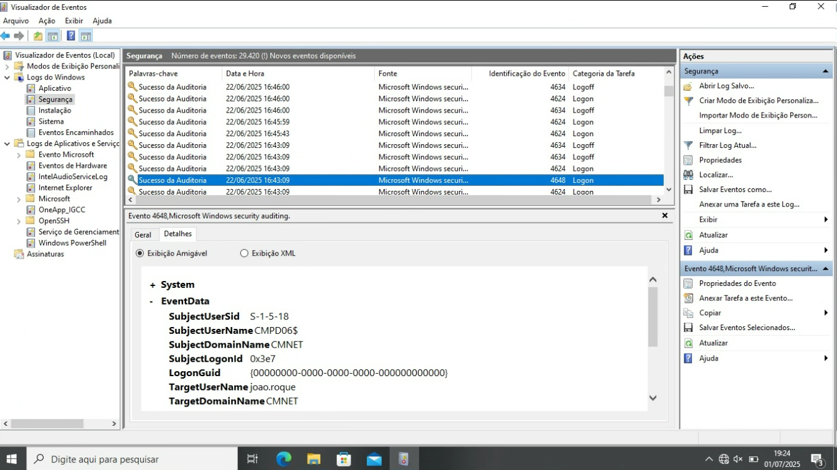Switch to the Geral tab

click(143, 234)
